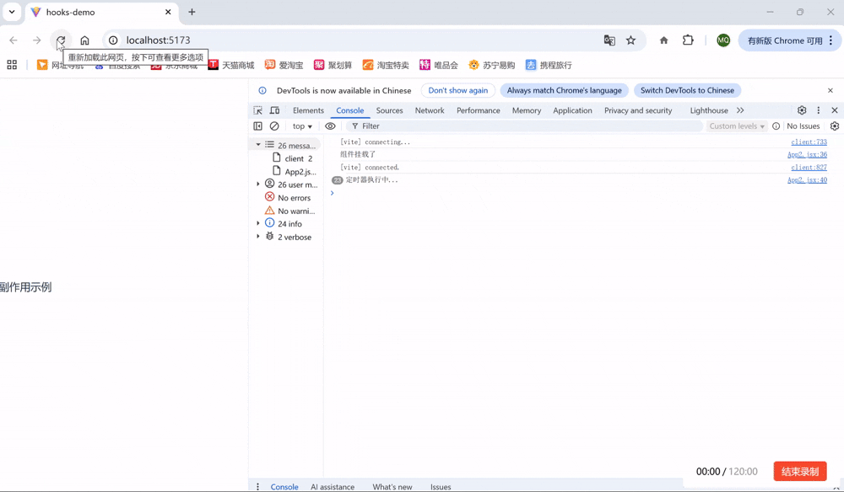Viewport: 844px width, 492px height.
Task: Select the App2.js sidebar file entry
Action: (x=294, y=171)
